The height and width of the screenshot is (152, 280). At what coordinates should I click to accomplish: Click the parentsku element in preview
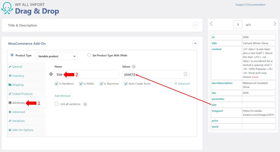(218, 99)
